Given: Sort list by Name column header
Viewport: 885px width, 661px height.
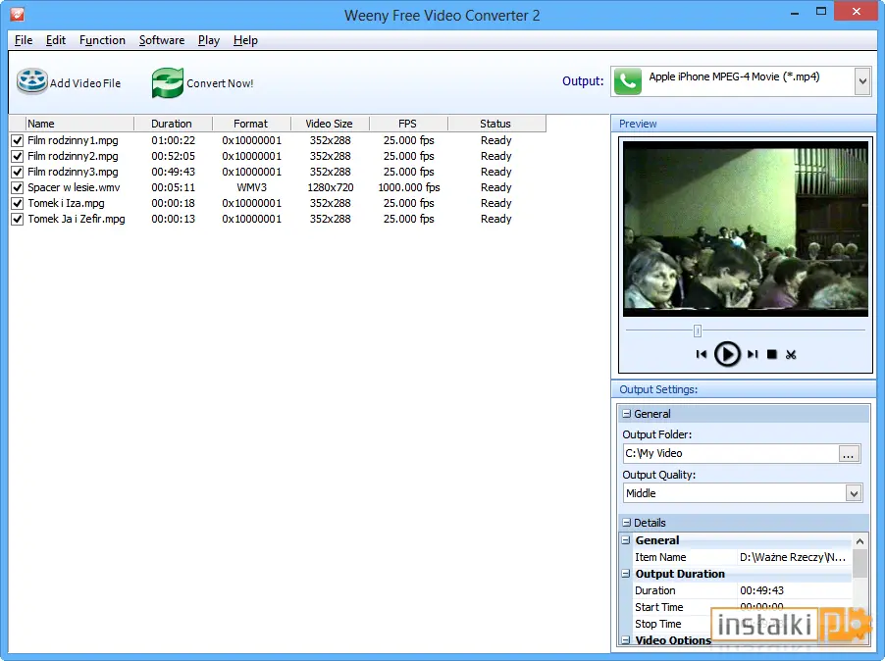Looking at the screenshot, I should (x=79, y=124).
